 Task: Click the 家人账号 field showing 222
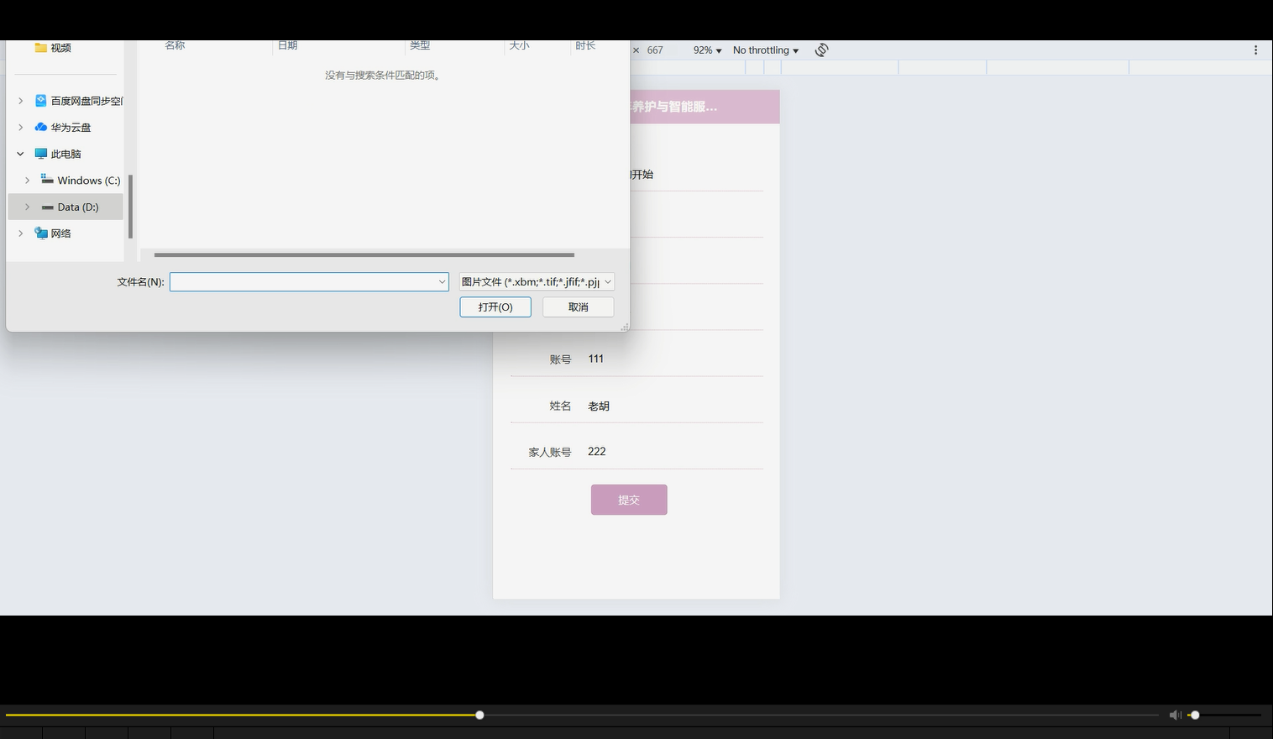click(x=675, y=452)
